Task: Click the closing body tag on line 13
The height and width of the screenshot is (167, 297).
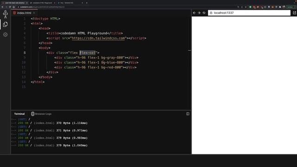Action: pos(45,77)
